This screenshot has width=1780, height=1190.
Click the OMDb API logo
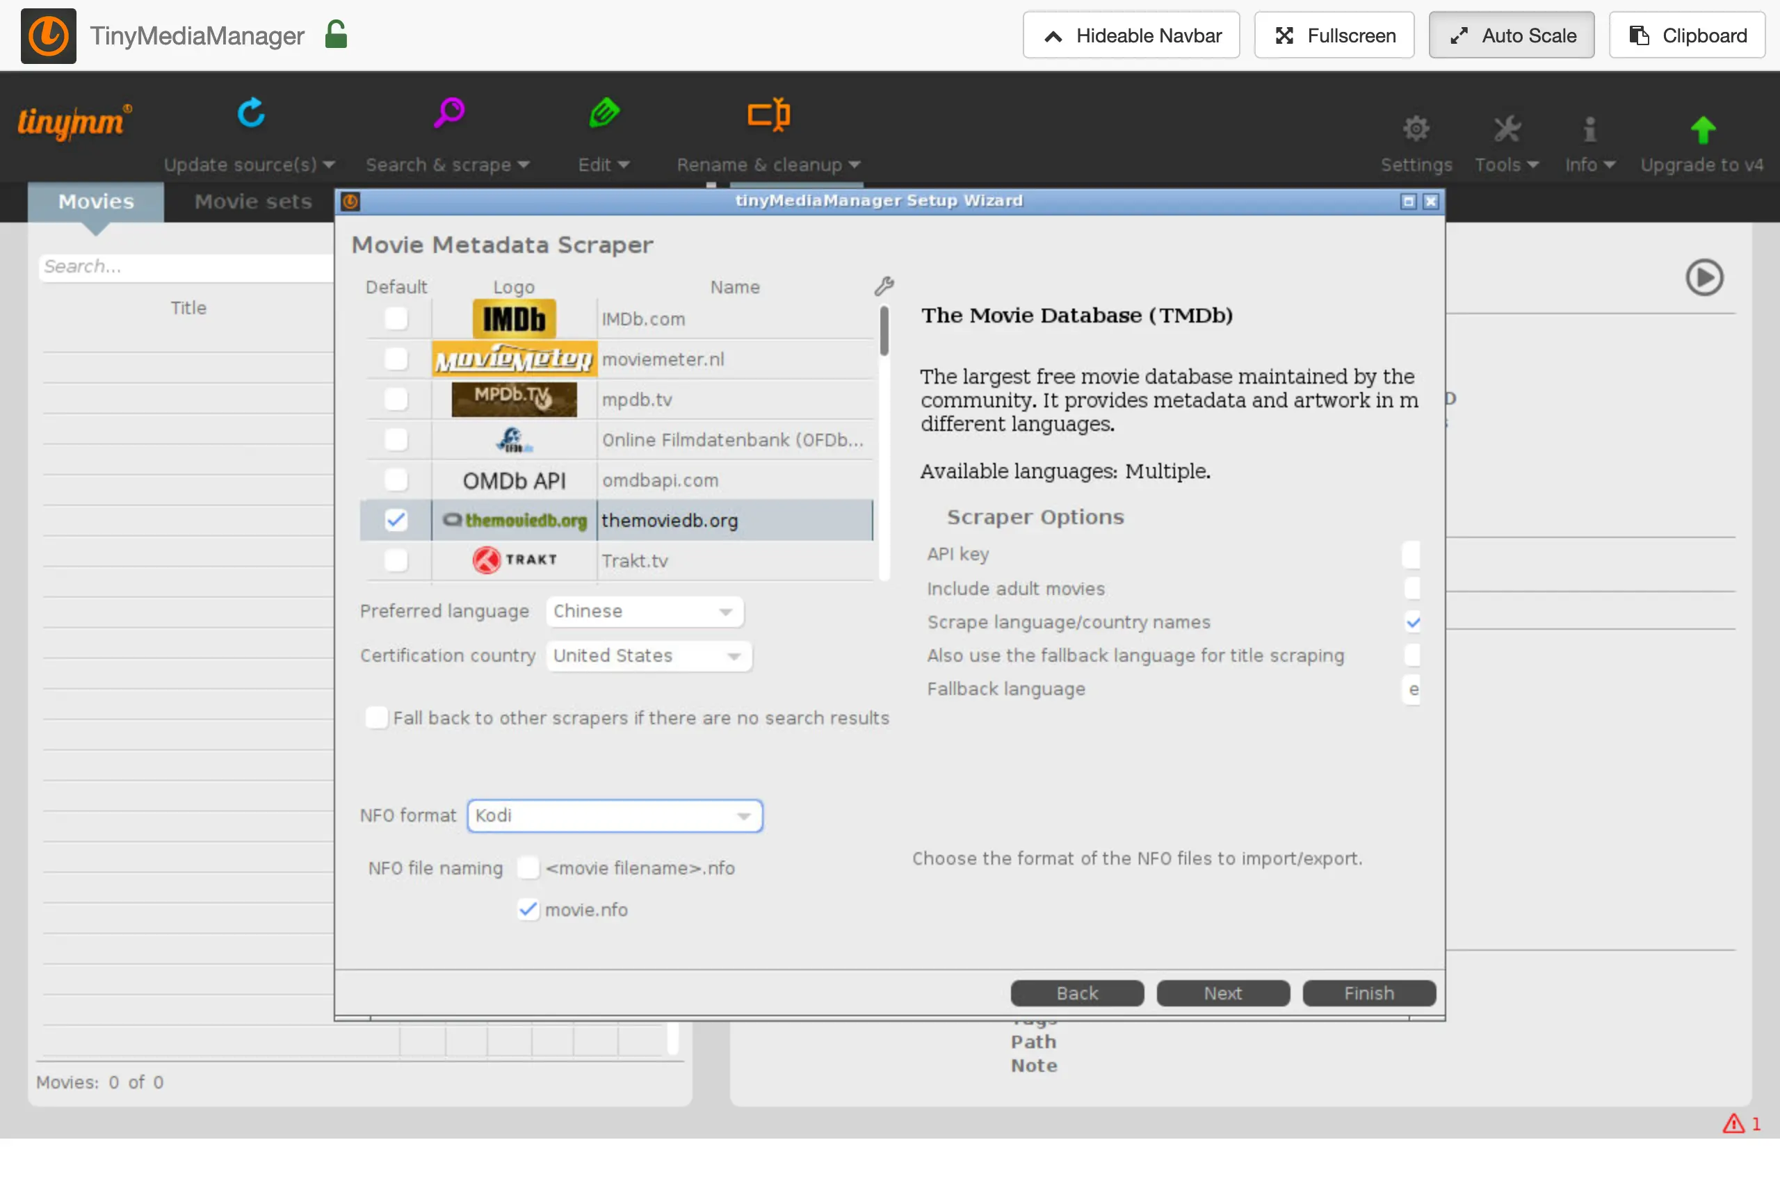[514, 480]
